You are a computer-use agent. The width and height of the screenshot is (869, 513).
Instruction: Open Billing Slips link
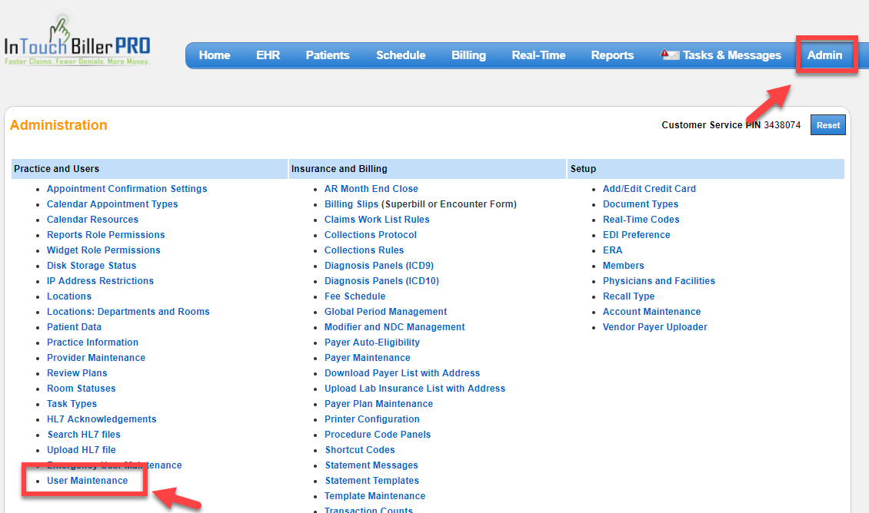351,204
